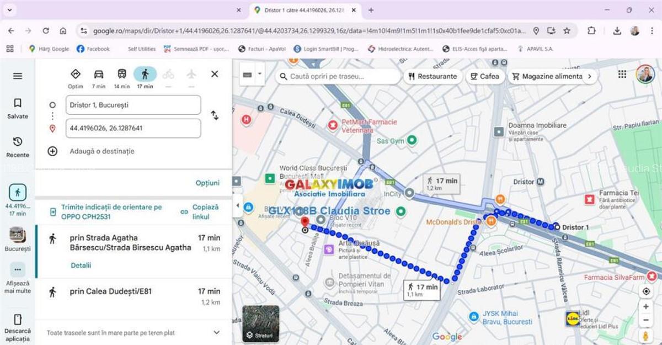Screen dimensions: 662x345
Task: Open the Salvate saved places panel
Action: click(x=18, y=108)
